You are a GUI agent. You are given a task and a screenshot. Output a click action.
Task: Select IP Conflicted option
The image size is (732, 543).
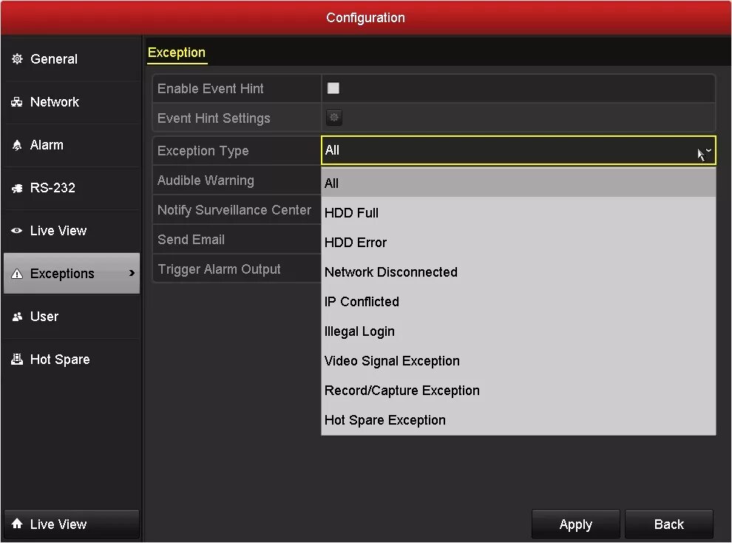point(518,302)
